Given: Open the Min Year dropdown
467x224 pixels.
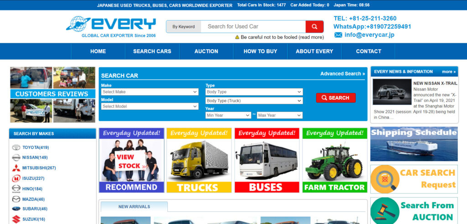Looking at the screenshot, I should click(x=228, y=115).
